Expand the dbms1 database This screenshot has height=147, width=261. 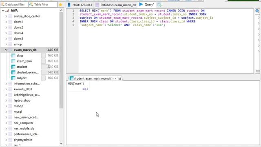6,22
